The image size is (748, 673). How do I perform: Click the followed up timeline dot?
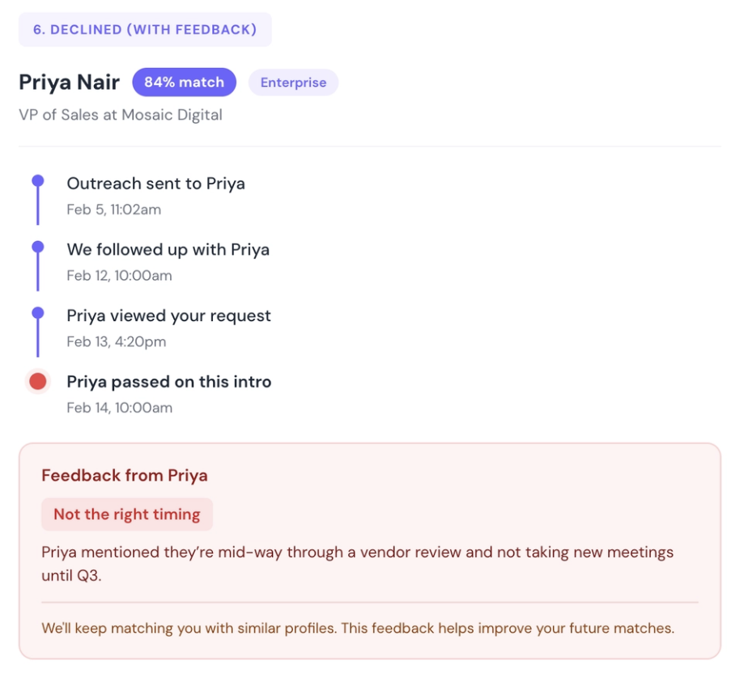click(37, 248)
